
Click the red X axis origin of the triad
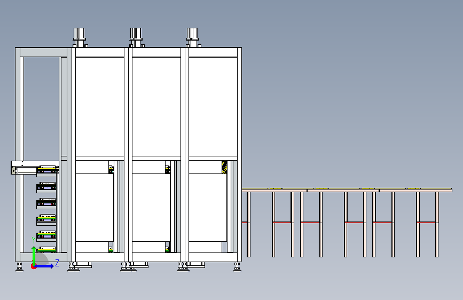tap(33, 266)
